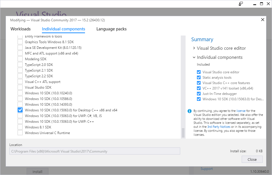Click the Install button in background window

click(x=37, y=172)
